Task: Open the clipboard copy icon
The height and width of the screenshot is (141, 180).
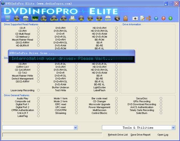Action: pyautogui.click(x=125, y=18)
